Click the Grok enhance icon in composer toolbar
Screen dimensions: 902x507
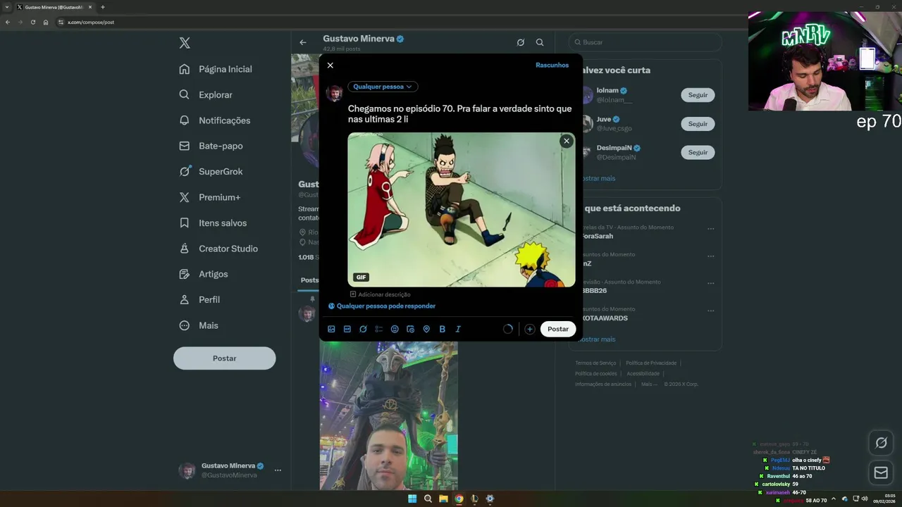[363, 329]
